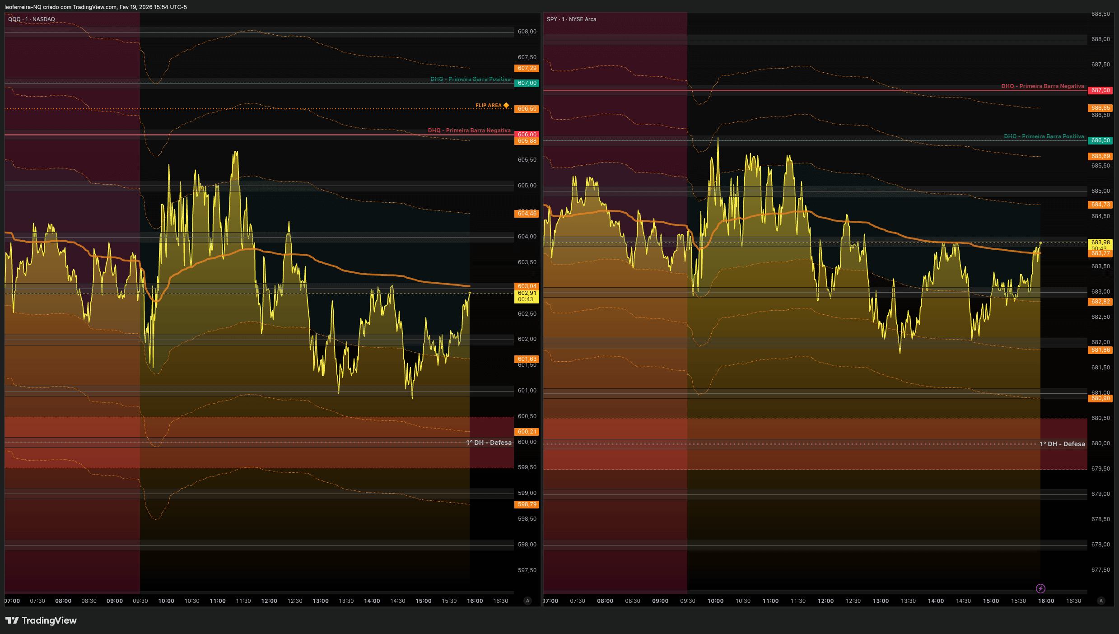This screenshot has height=634, width=1119.
Task: Click the orange 685,69 price tag
Action: click(1100, 156)
